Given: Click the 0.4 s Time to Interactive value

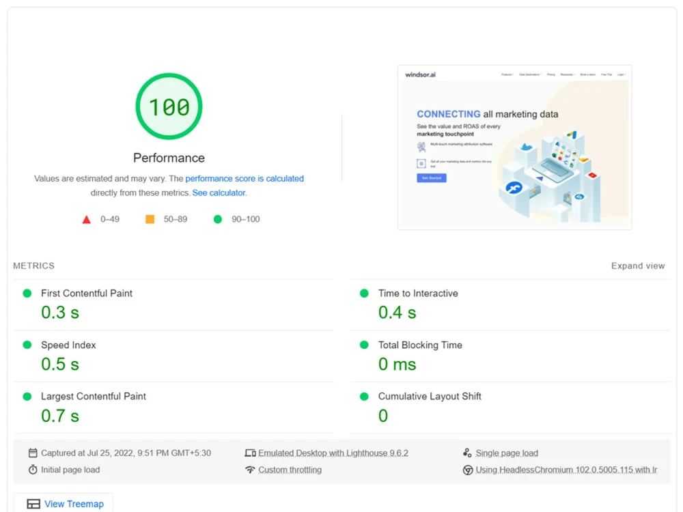Looking at the screenshot, I should [x=398, y=313].
